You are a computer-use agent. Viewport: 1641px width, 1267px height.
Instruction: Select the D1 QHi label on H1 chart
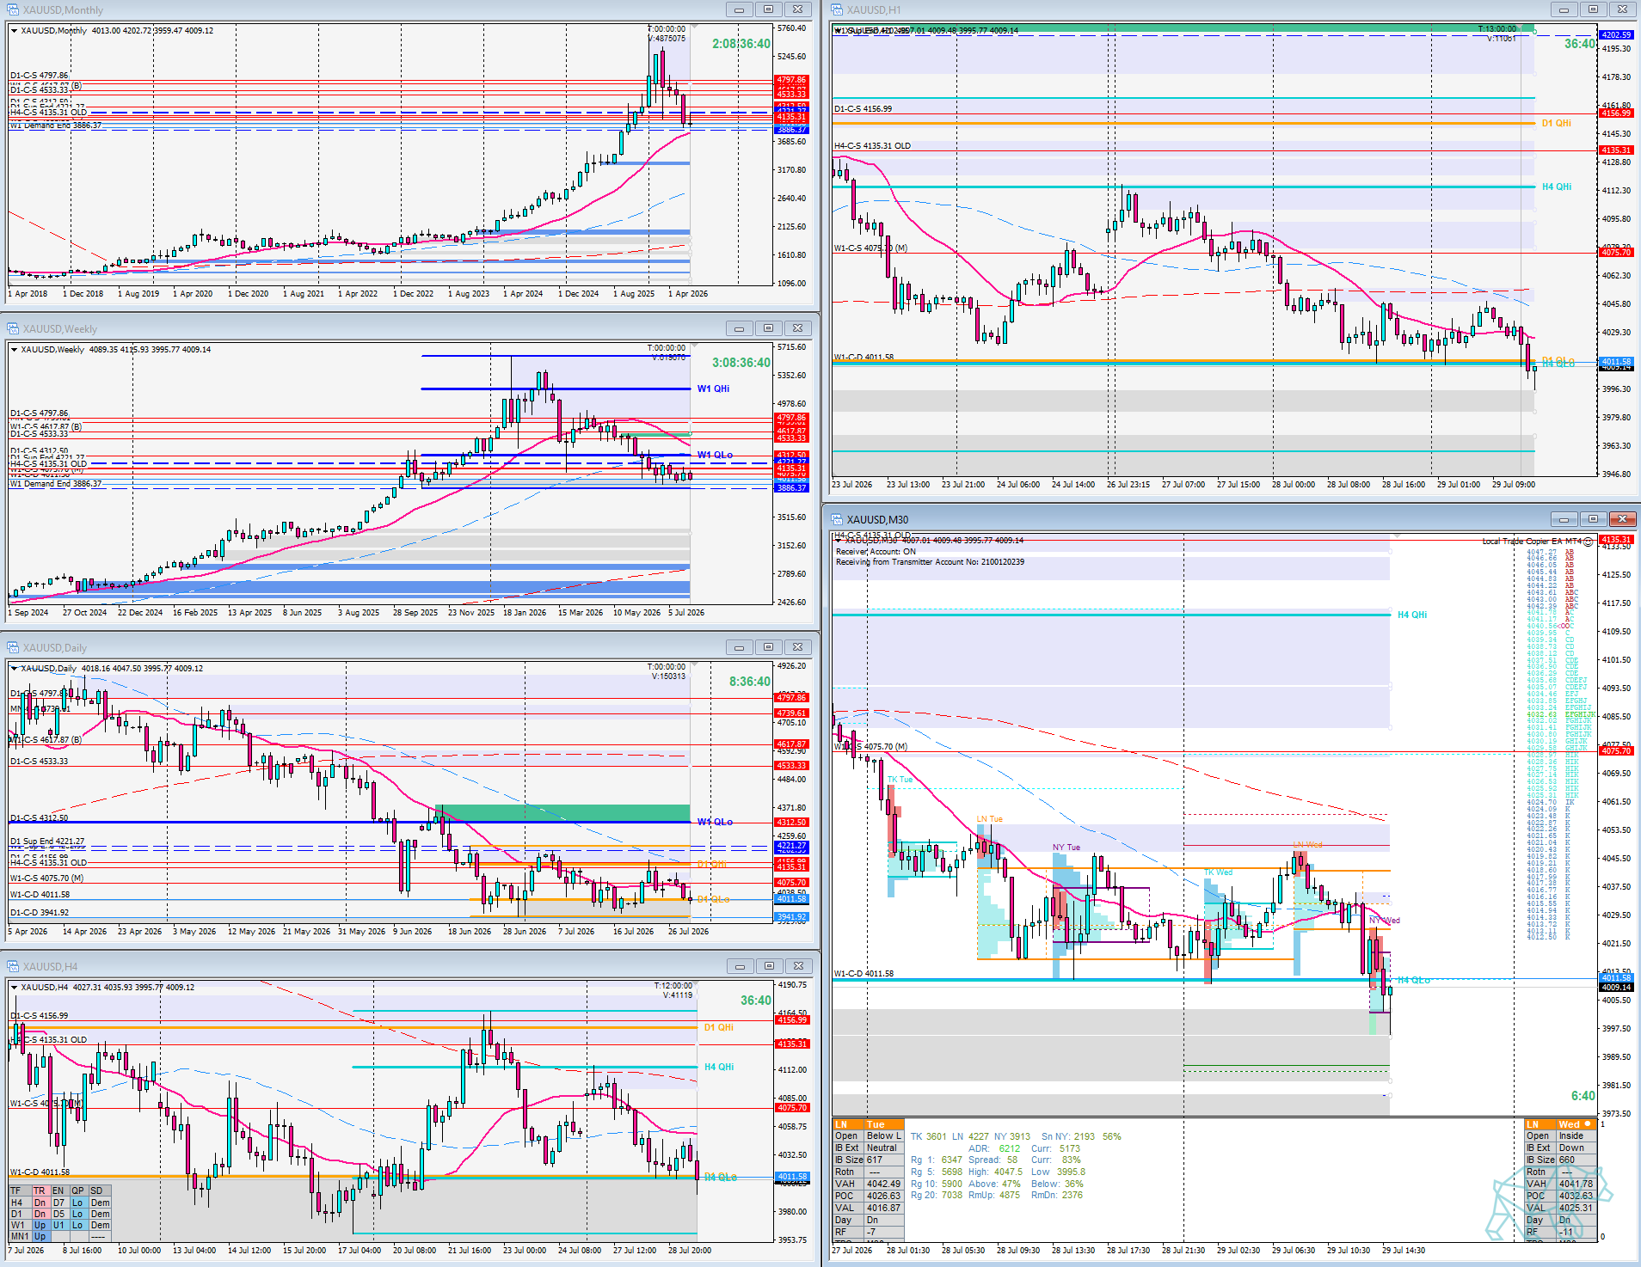pyautogui.click(x=1556, y=124)
